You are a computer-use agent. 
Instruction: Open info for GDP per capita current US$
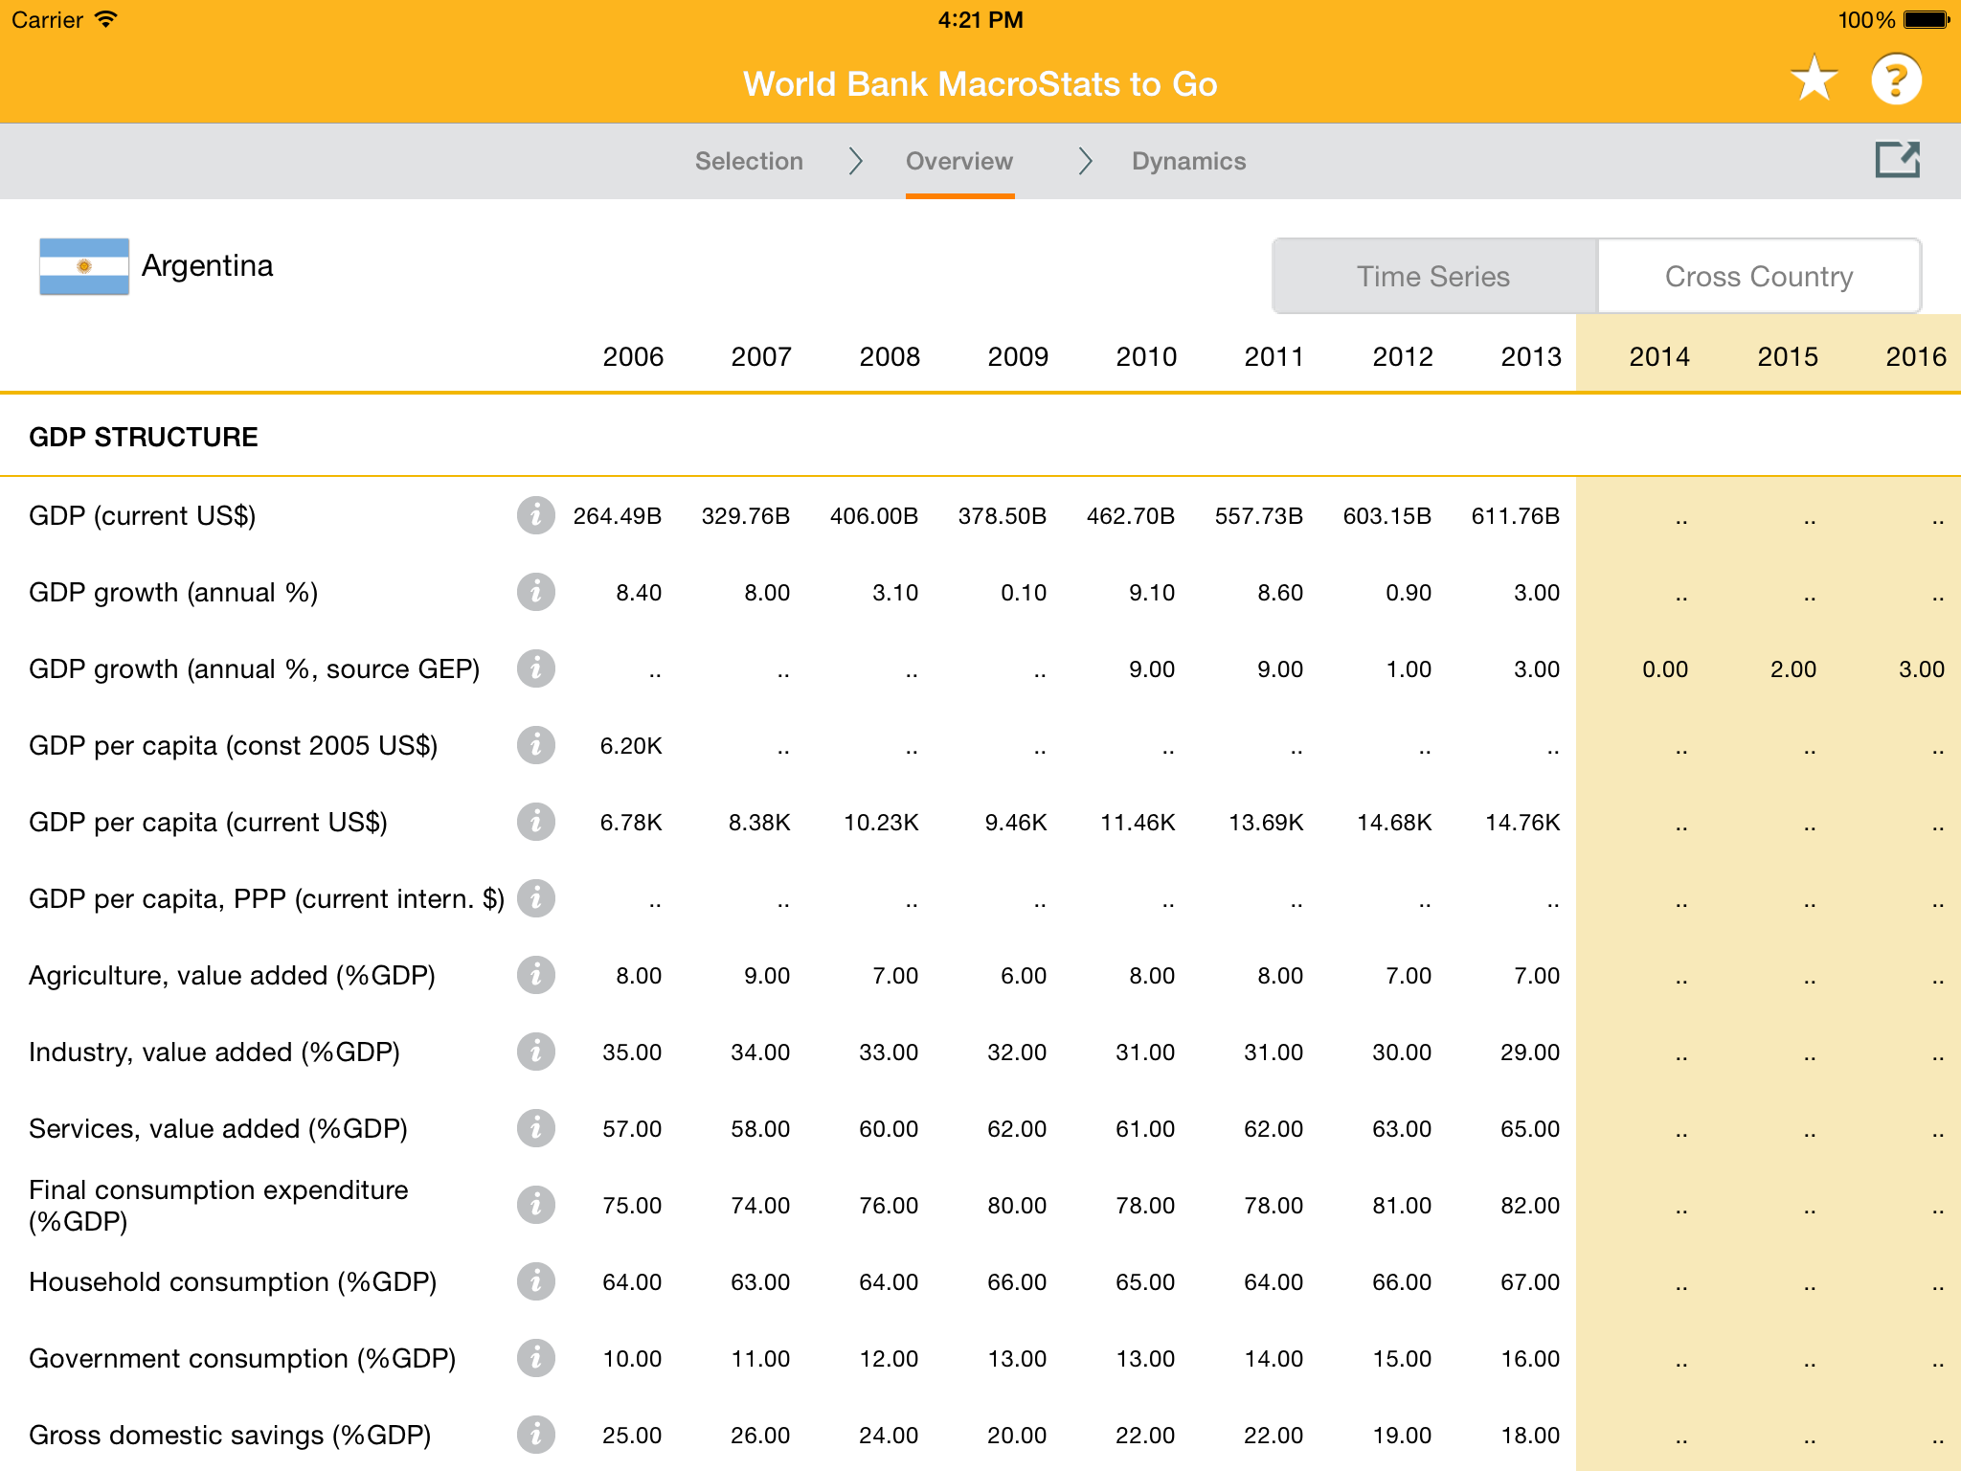pyautogui.click(x=536, y=822)
